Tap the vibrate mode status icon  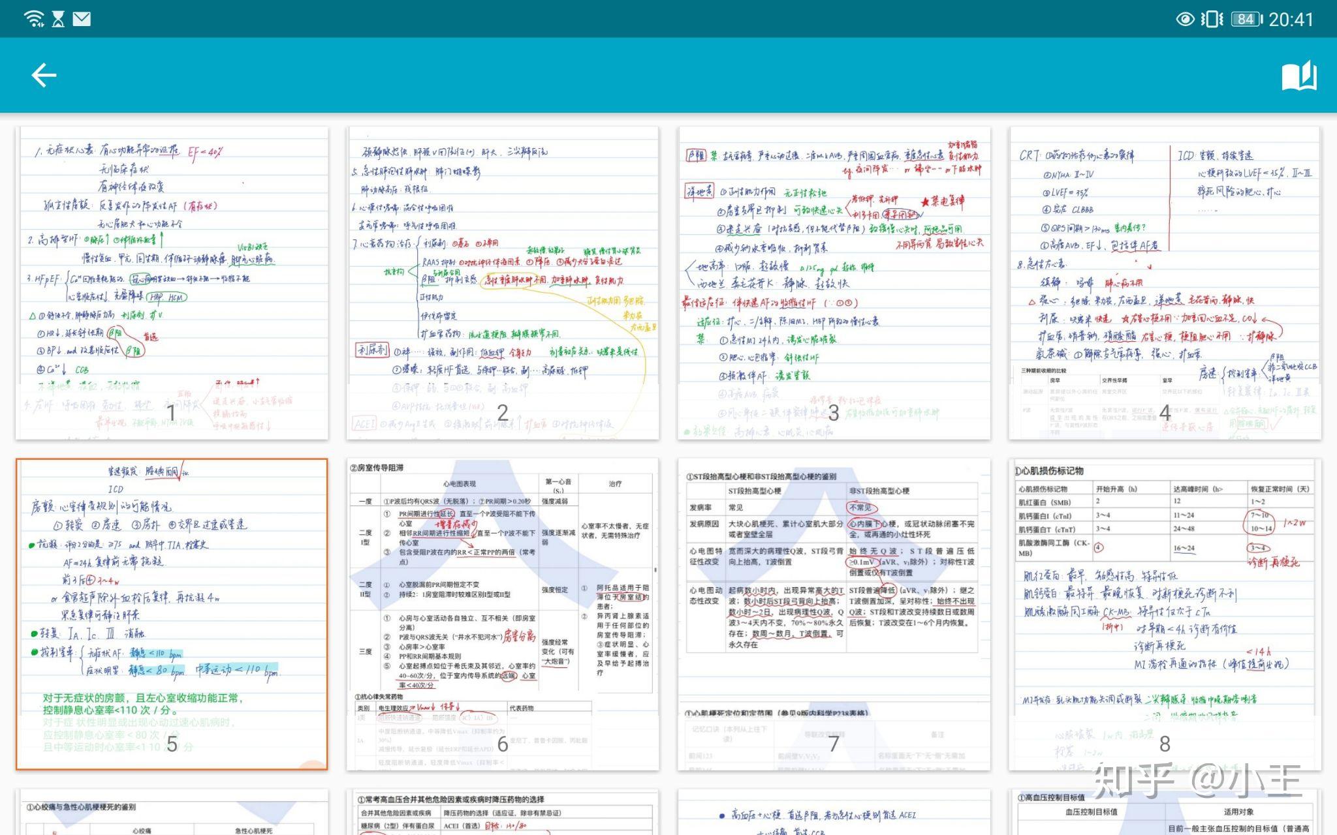point(1212,20)
